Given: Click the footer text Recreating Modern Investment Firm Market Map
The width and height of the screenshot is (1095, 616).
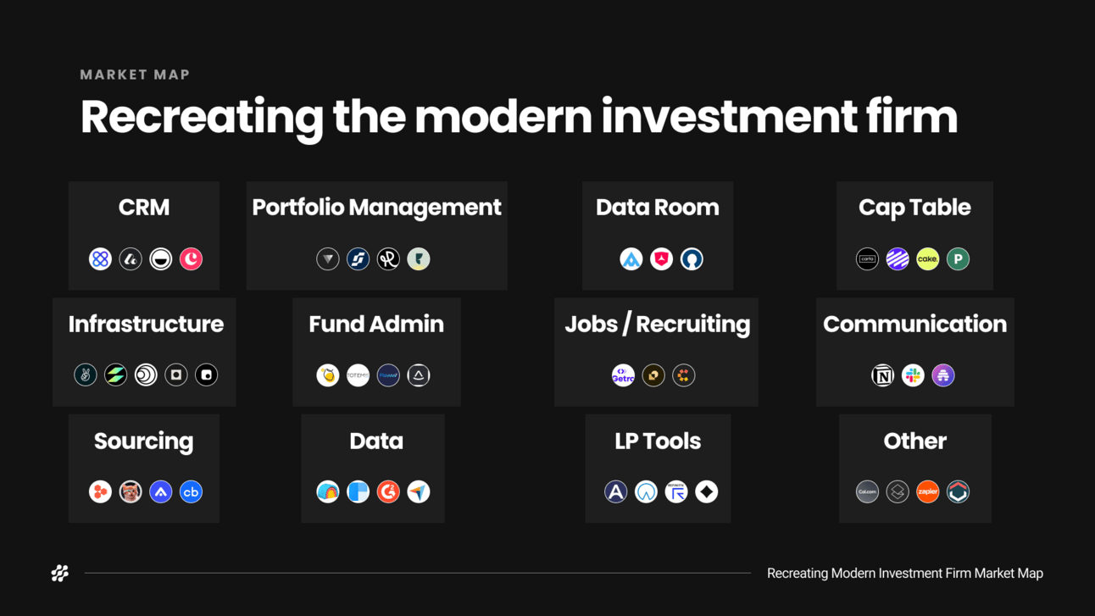Looking at the screenshot, I should point(905,574).
